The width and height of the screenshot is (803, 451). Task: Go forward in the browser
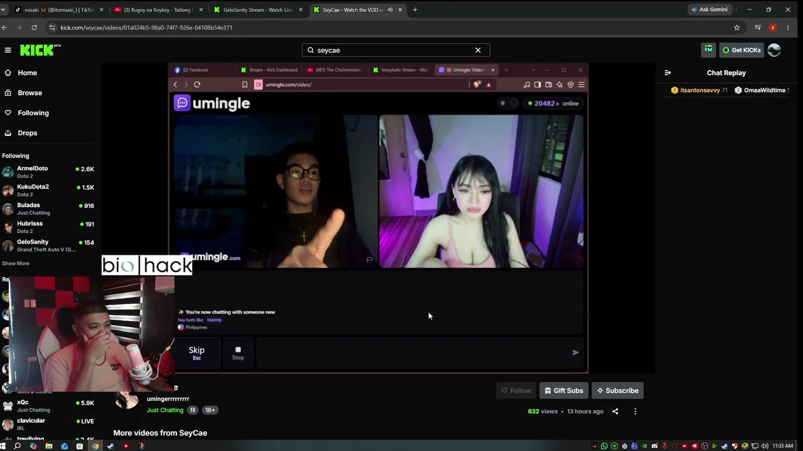[19, 28]
